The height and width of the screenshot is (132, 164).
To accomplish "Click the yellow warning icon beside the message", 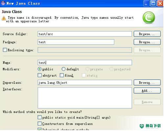I will click(x=4, y=18).
